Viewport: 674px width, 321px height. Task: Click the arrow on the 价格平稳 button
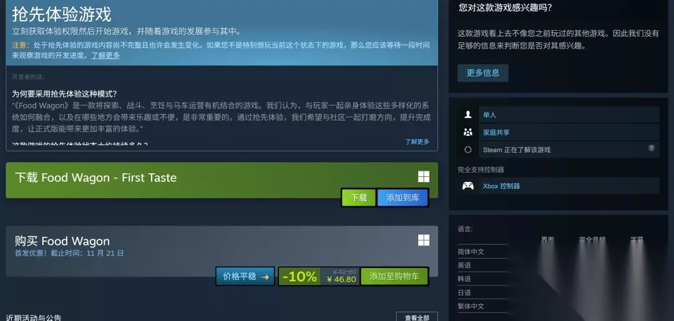pos(265,277)
